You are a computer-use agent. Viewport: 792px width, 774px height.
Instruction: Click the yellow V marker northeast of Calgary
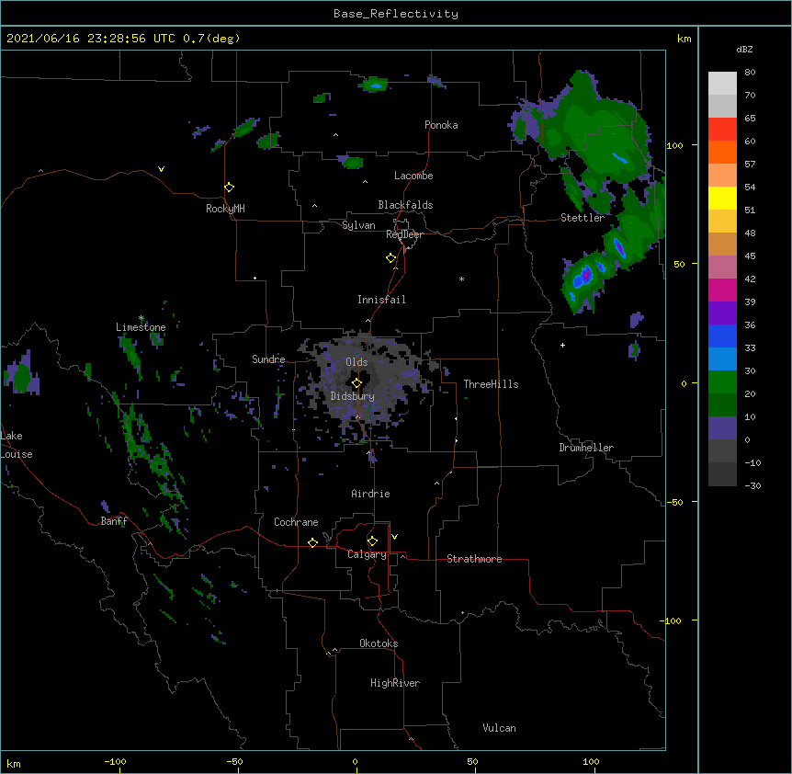point(394,537)
